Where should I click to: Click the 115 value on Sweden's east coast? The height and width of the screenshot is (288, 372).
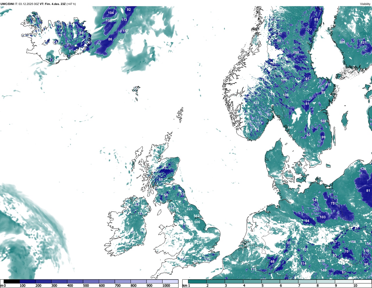328,85
